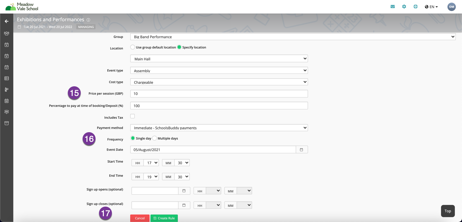462x222 pixels.
Task: Open the Main Hall location dropdown
Action: [219, 59]
